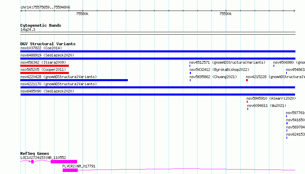The image size is (305, 174).
Task: Click the magenta exon box of FLVCR2
Action: pos(70,170)
